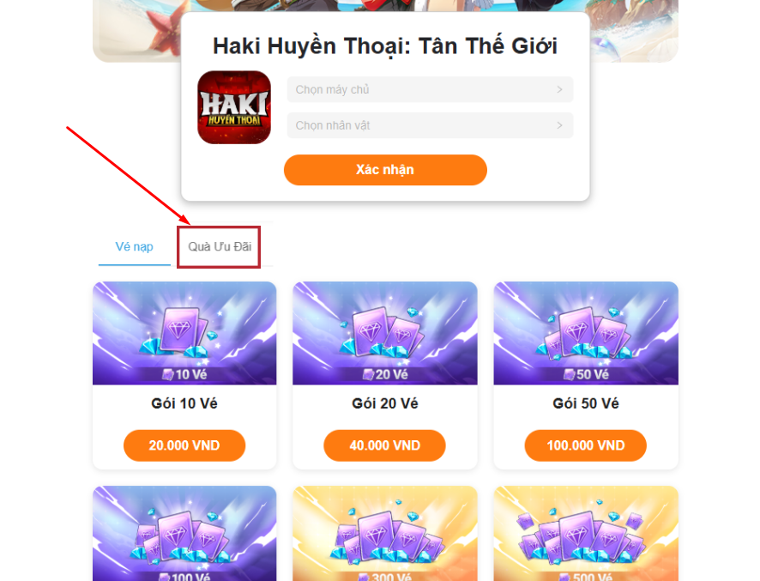Screen dimensions: 760x581
Task: Click the Gói 50 Vé title
Action: pos(586,403)
